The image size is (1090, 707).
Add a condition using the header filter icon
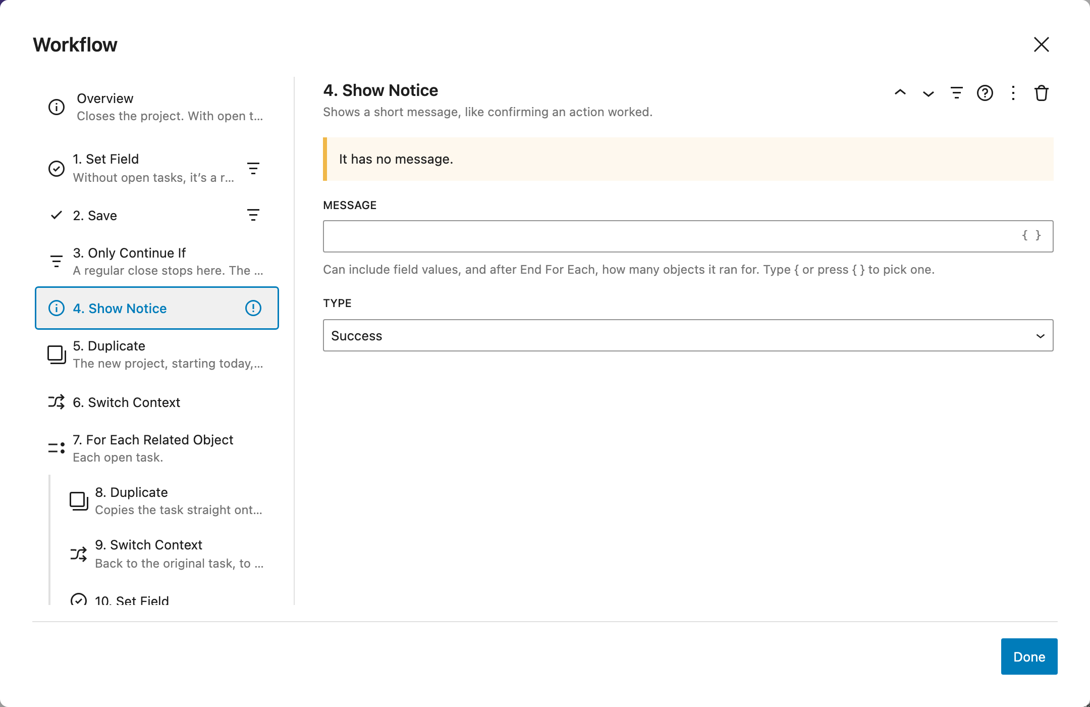click(957, 93)
